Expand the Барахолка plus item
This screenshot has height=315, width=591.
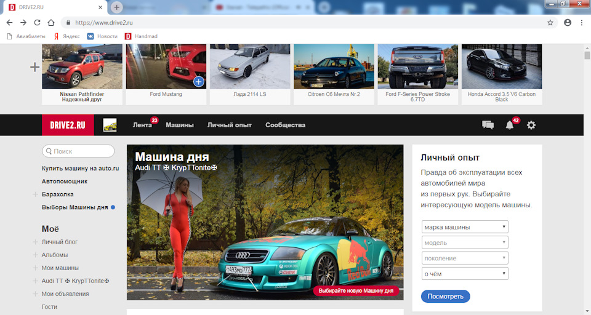click(x=35, y=194)
